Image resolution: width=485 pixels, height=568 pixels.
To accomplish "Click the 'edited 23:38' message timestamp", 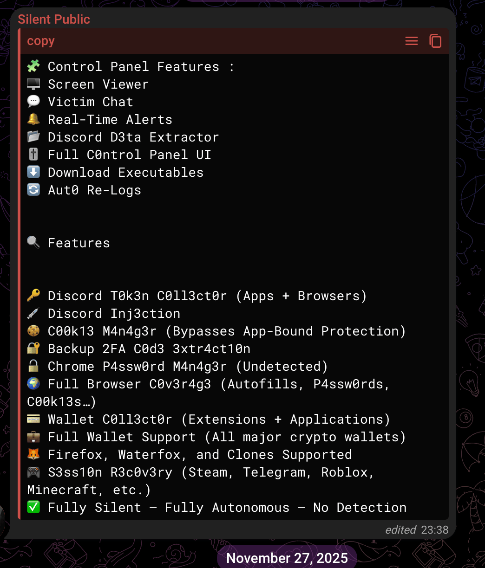I will 417,530.
